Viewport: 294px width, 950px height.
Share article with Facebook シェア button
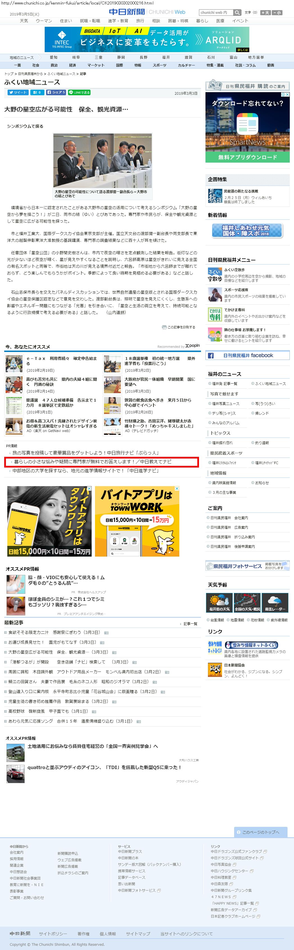tap(56, 92)
